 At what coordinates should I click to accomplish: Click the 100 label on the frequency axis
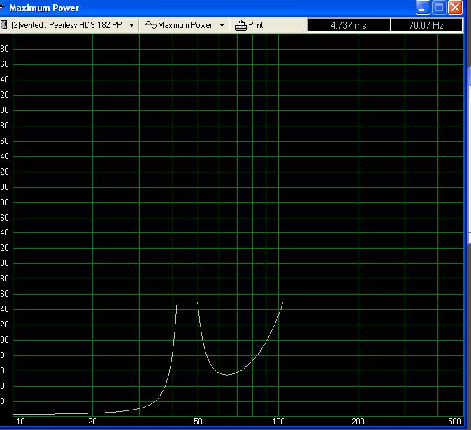(278, 422)
